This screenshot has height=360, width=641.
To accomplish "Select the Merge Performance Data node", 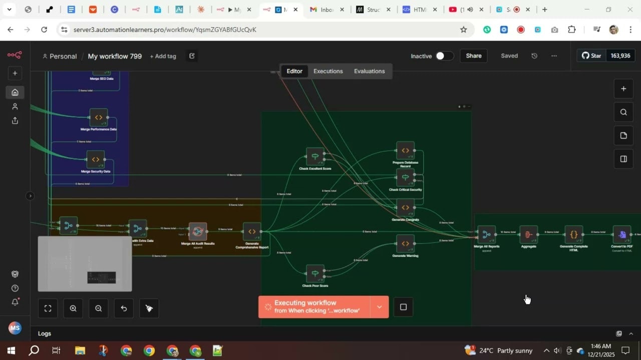I will (x=99, y=117).
